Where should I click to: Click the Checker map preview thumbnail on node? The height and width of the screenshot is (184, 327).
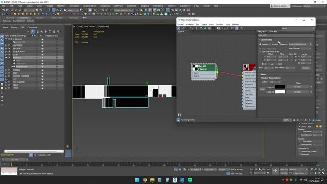click(x=195, y=67)
